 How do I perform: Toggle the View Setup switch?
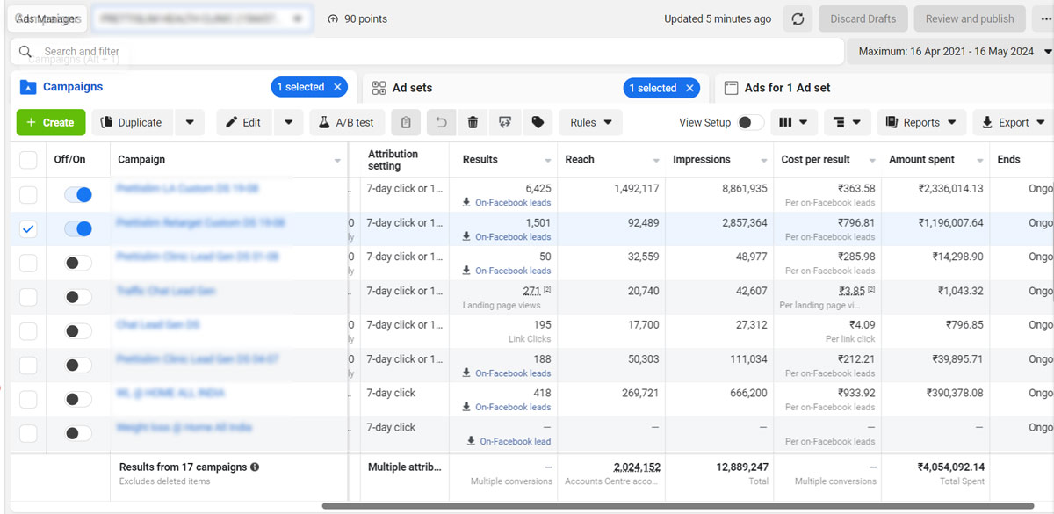click(x=750, y=123)
